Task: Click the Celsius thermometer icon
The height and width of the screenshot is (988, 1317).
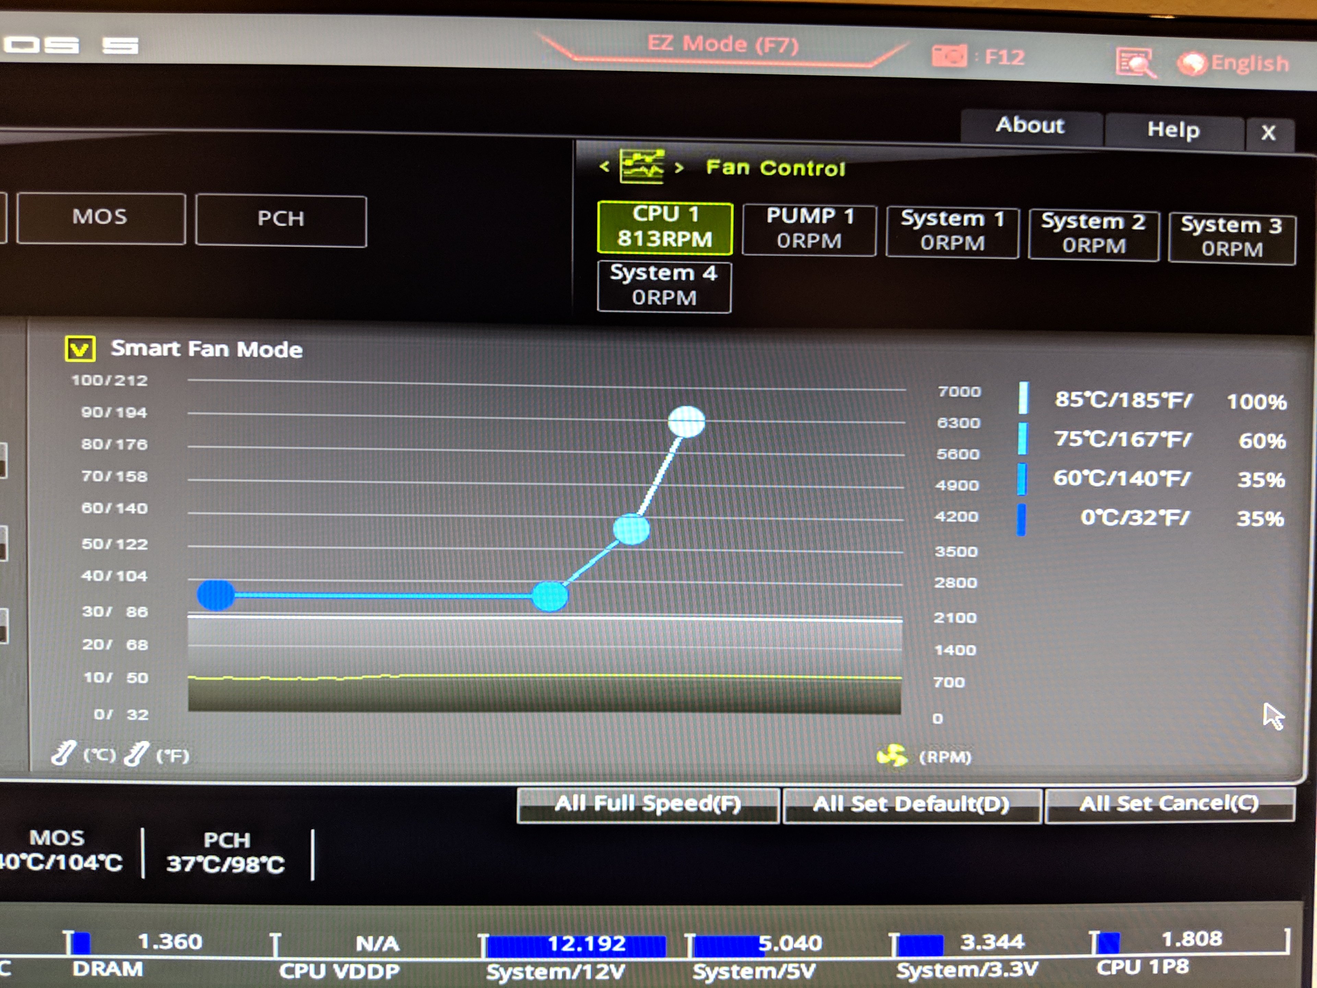Action: 63,753
